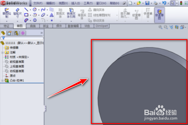This screenshot has height=125, width=188.
Task: Expand the 注解 annotations tree node
Action: pos(2,52)
